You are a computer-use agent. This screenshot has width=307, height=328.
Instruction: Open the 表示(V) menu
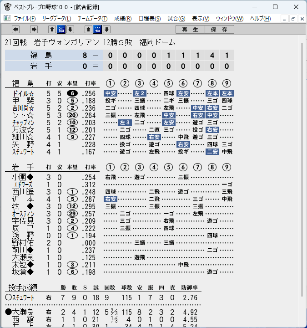[201, 19]
